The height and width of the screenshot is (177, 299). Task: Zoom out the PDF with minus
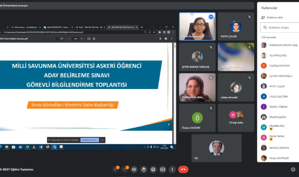[x=69, y=39]
